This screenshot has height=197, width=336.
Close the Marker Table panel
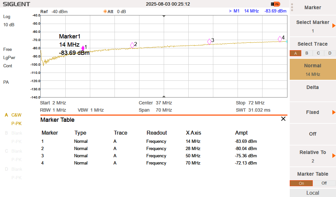pos(283,119)
